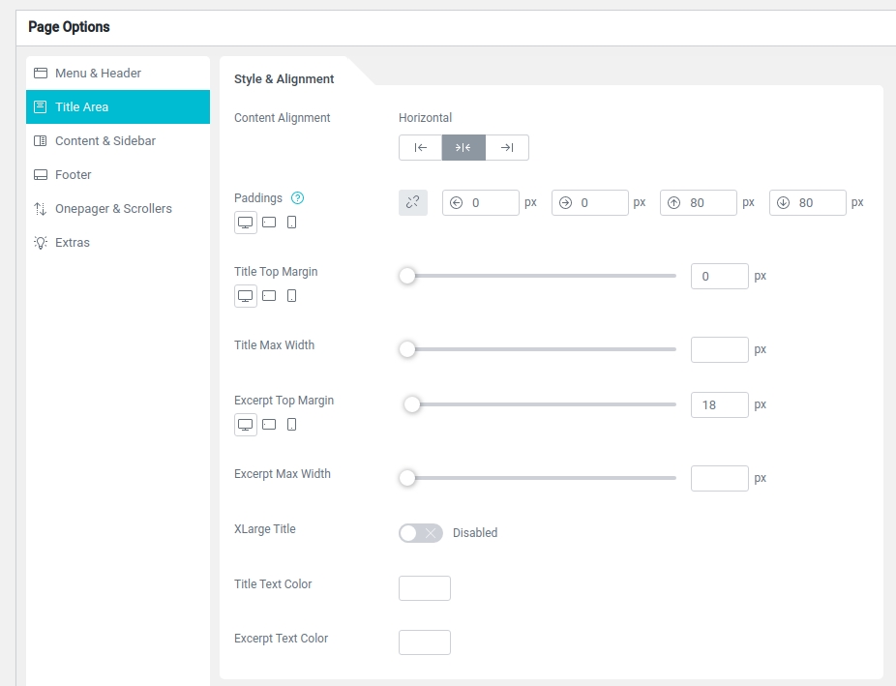Viewport: 896px width, 686px height.
Task: Open the Excerpt Text Color picker
Action: pyautogui.click(x=425, y=642)
